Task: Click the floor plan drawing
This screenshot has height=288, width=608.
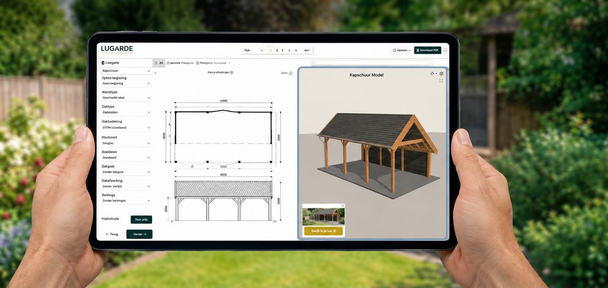Action: [223, 137]
